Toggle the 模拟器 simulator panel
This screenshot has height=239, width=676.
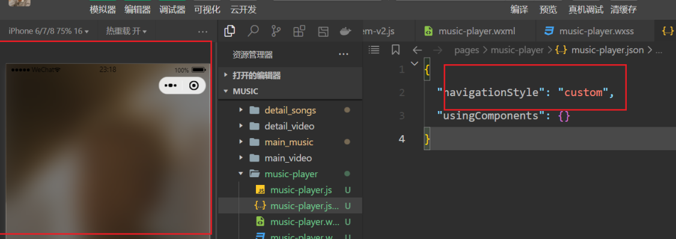103,10
